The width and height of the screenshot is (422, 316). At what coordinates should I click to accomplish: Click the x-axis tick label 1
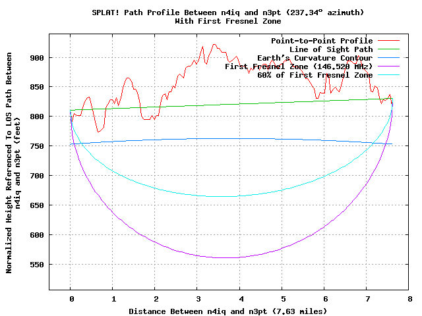[x=114, y=299]
